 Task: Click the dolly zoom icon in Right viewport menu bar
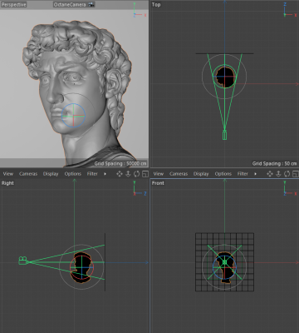coord(128,174)
